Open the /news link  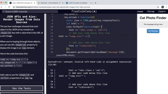pyautogui.click(x=140, y=11)
